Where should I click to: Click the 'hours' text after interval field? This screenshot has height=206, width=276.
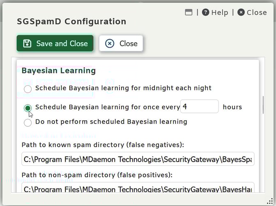point(232,107)
